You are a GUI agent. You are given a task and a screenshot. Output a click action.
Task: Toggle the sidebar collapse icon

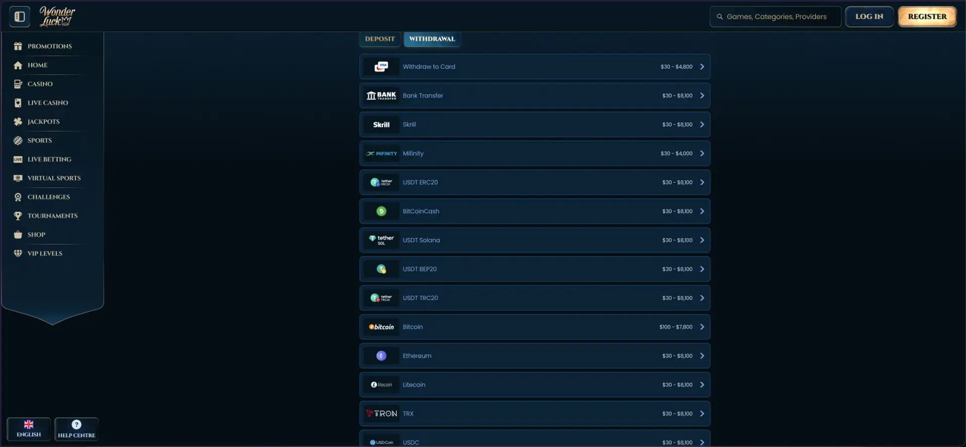click(20, 17)
